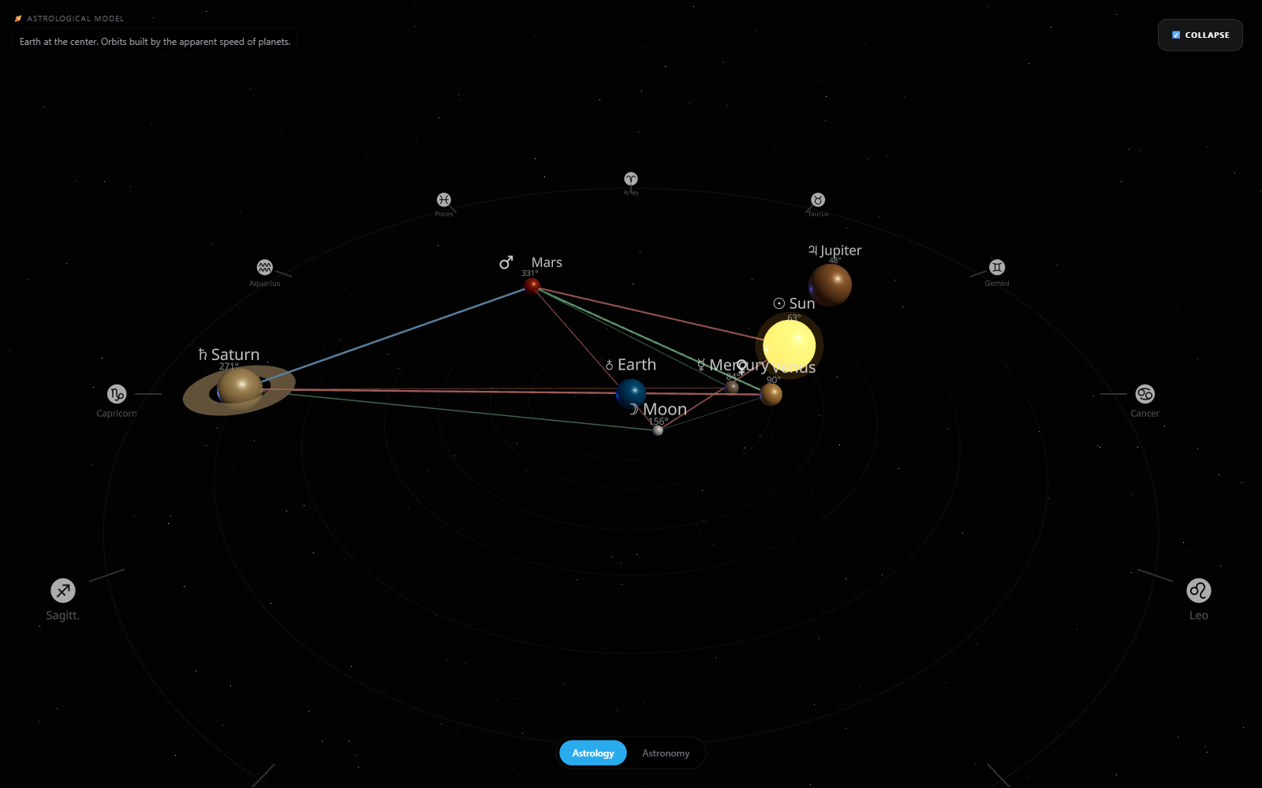Select the small gray Moon sphere
This screenshot has width=1262, height=788.
(658, 430)
